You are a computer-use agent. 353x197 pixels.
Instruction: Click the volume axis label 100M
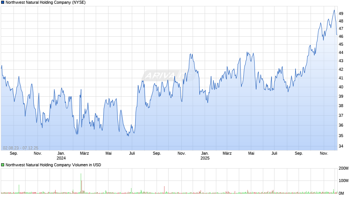click(344, 181)
